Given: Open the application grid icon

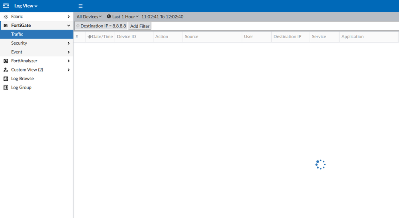Looking at the screenshot, I should pyautogui.click(x=6, y=6).
